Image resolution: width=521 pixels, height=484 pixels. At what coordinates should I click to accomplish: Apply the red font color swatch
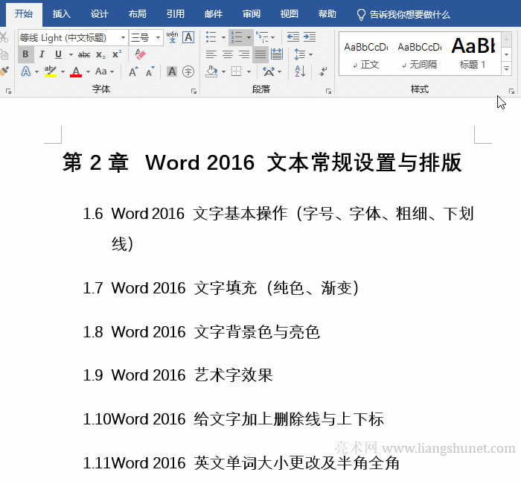pos(76,72)
